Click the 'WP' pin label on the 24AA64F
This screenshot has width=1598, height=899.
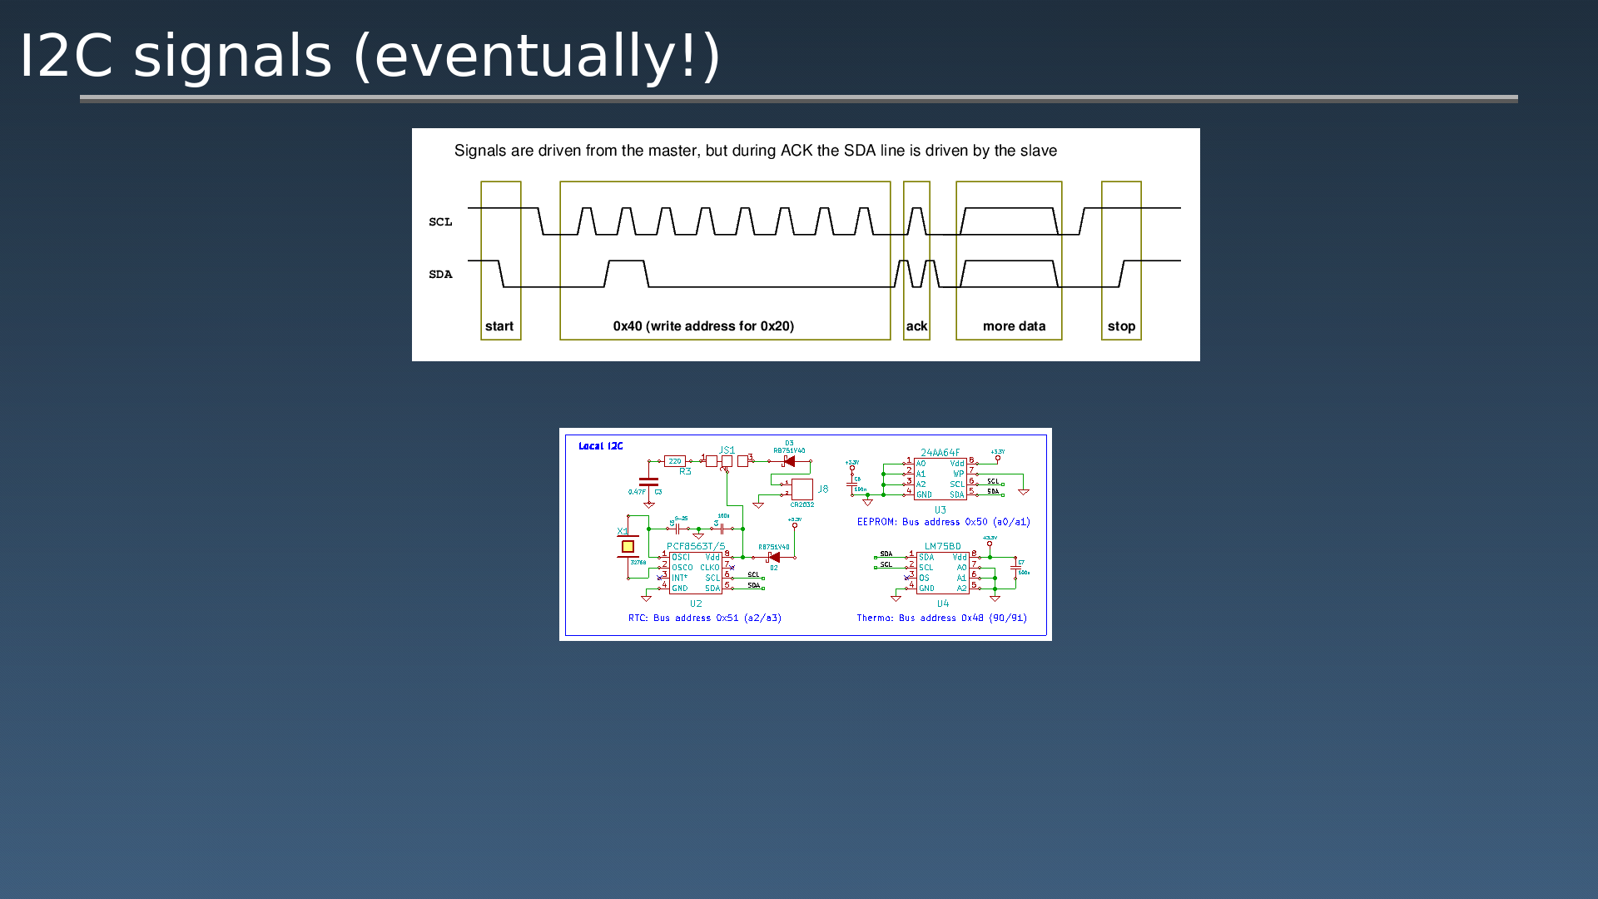(x=958, y=474)
